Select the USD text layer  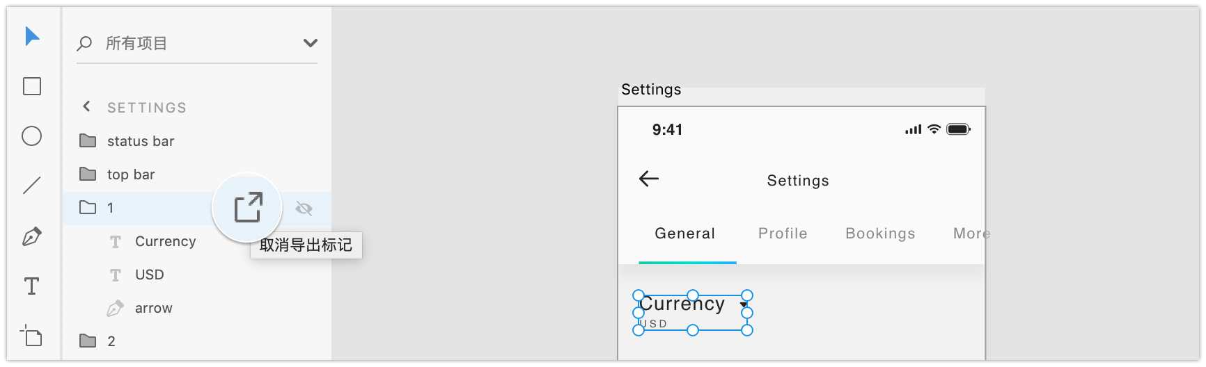[149, 275]
